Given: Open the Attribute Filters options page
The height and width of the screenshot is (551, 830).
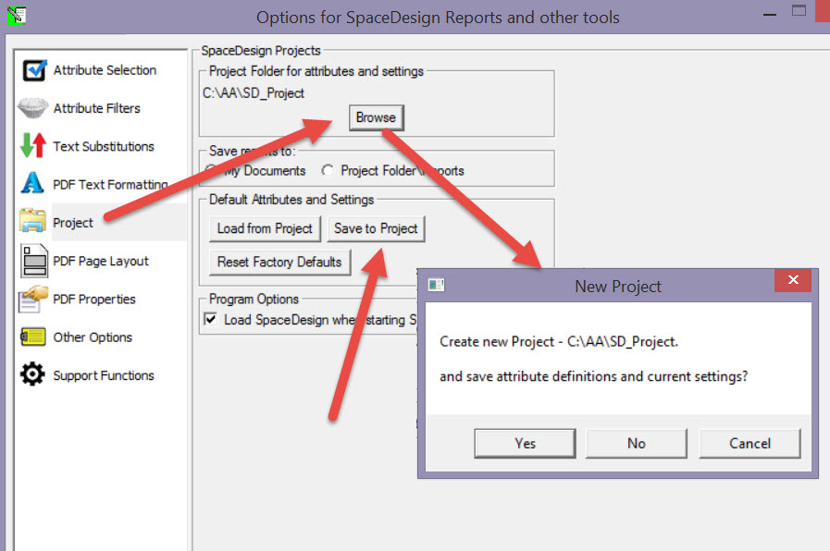Looking at the screenshot, I should 96,108.
